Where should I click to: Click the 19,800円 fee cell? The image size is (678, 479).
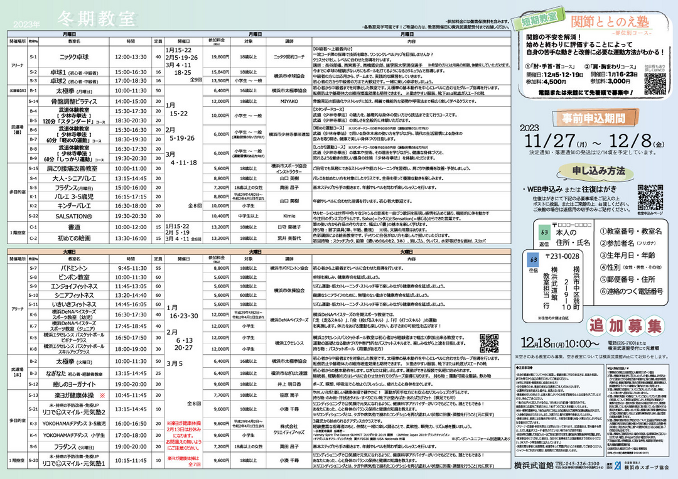click(x=220, y=57)
